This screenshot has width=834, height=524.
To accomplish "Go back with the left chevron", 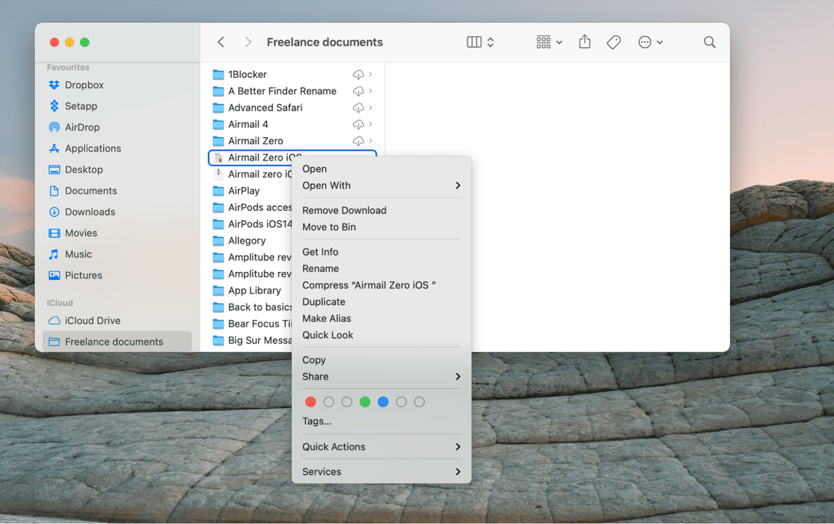I will pyautogui.click(x=221, y=42).
